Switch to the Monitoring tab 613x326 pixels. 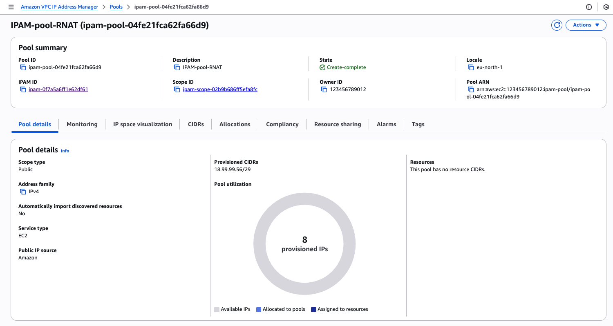click(x=82, y=124)
